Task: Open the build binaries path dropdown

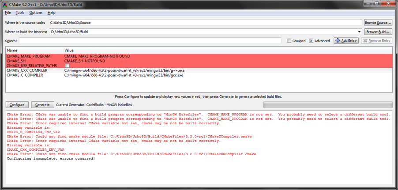Action: [359, 32]
